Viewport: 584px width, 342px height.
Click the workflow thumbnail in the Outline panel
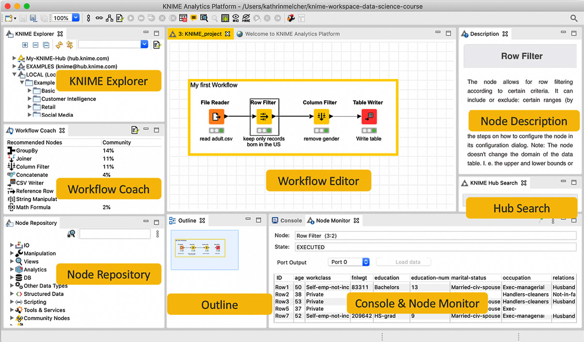point(204,250)
